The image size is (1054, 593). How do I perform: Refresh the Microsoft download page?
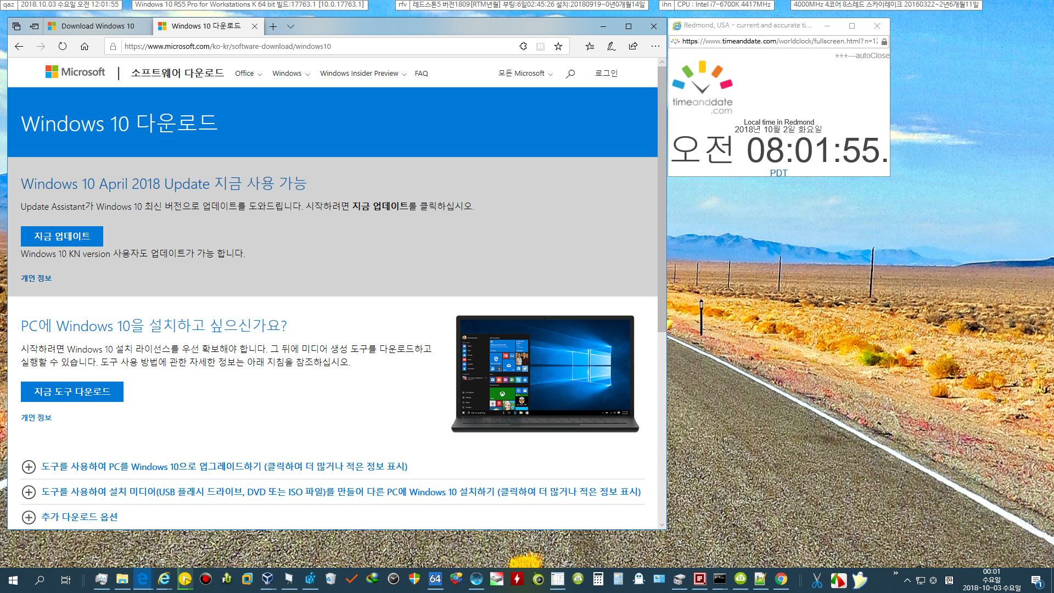[x=63, y=47]
